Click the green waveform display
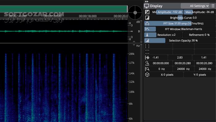 64,31
